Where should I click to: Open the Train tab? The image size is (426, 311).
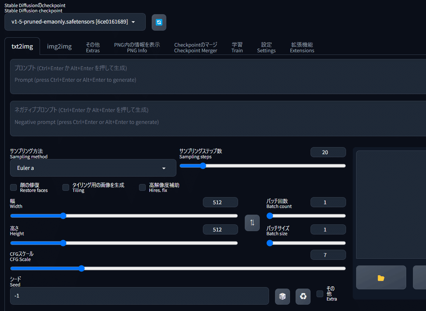click(237, 47)
